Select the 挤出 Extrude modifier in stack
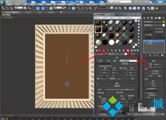Screen dimensions: 166x120 pos(154,41)
